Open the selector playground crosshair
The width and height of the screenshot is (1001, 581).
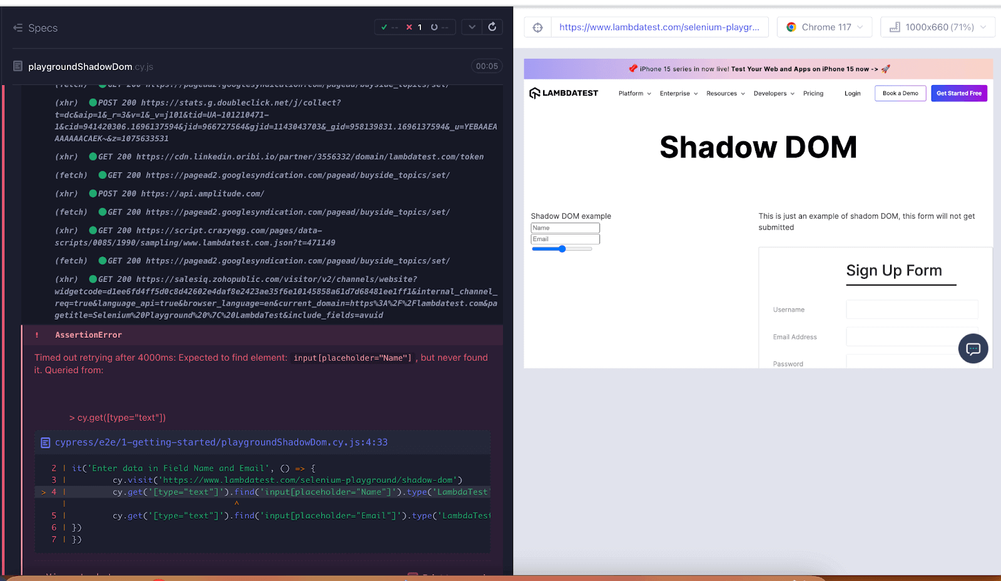[x=537, y=28]
